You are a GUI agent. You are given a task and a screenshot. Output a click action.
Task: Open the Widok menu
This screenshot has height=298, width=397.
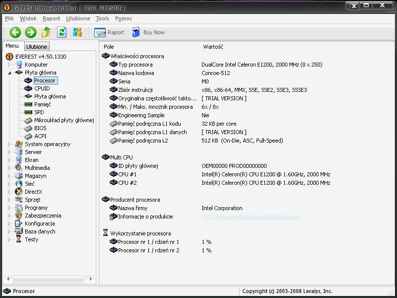pyautogui.click(x=28, y=18)
